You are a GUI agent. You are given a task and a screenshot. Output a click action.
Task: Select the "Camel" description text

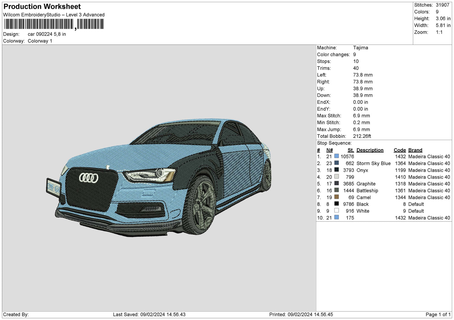[x=364, y=197]
